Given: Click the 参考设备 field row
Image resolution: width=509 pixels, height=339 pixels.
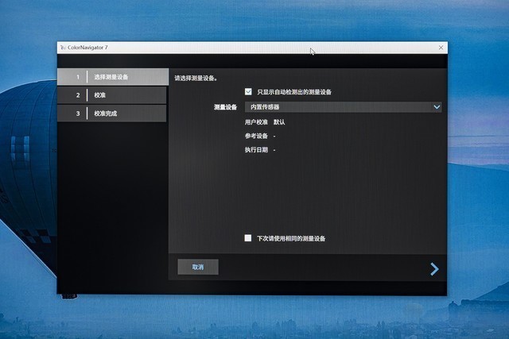Looking at the screenshot, I should pyautogui.click(x=260, y=136).
